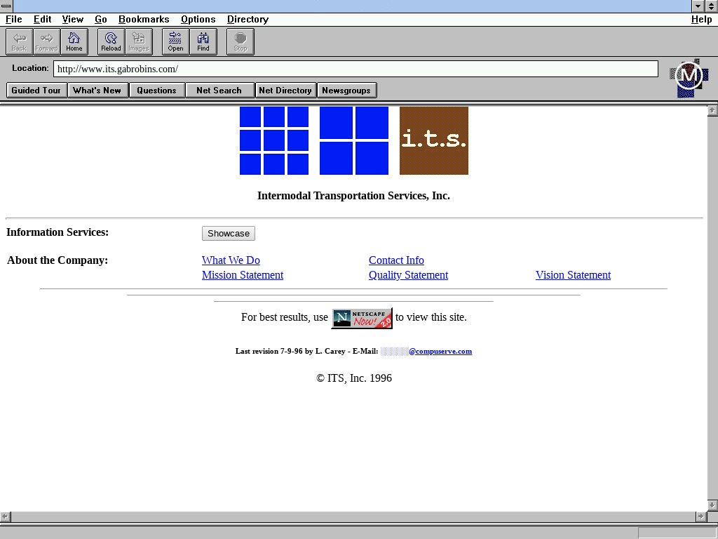
Task: Launch Find with binoculars icon
Action: point(203,41)
